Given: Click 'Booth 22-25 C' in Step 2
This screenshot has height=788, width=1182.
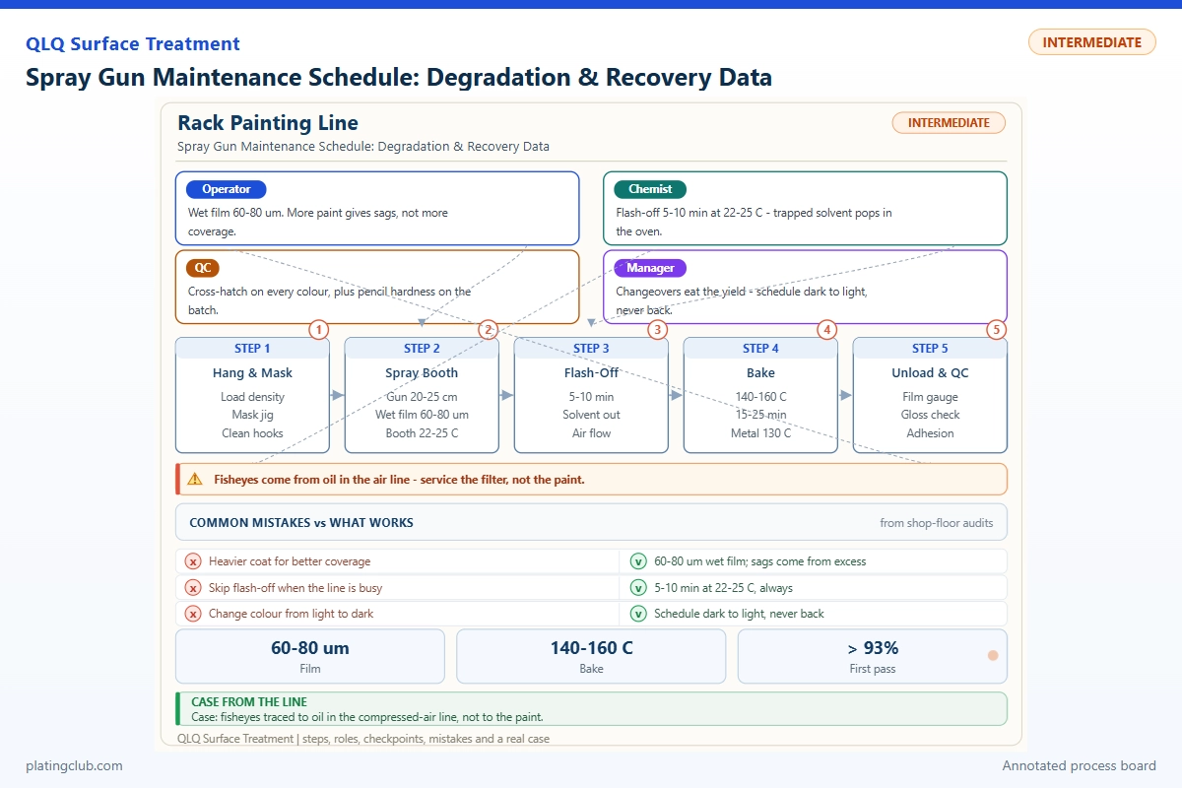Looking at the screenshot, I should pyautogui.click(x=422, y=433).
